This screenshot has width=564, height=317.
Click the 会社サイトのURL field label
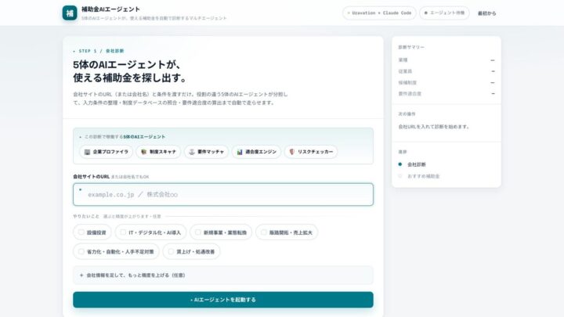(91, 176)
